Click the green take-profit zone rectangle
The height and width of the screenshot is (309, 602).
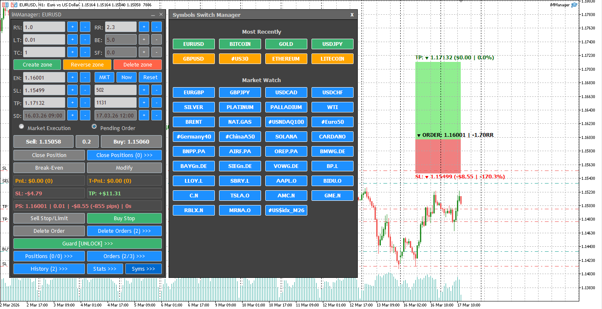point(438,101)
